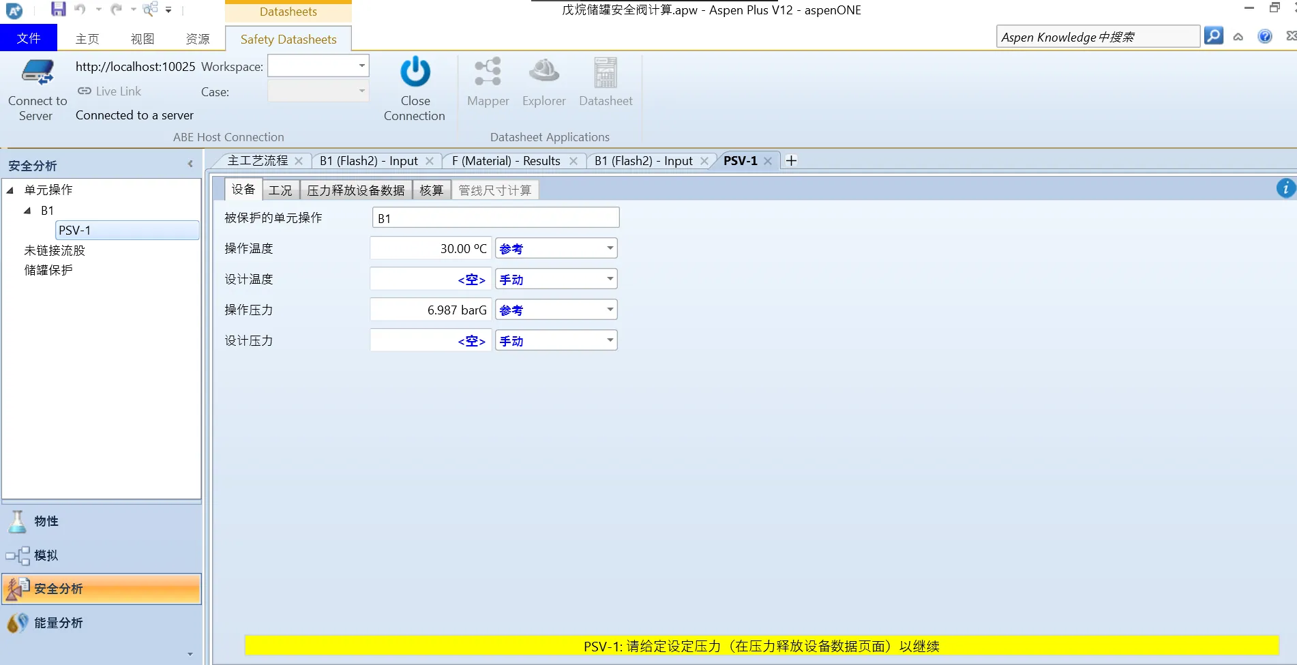
Task: Open the 模拟 simulation environment
Action: tap(46, 555)
